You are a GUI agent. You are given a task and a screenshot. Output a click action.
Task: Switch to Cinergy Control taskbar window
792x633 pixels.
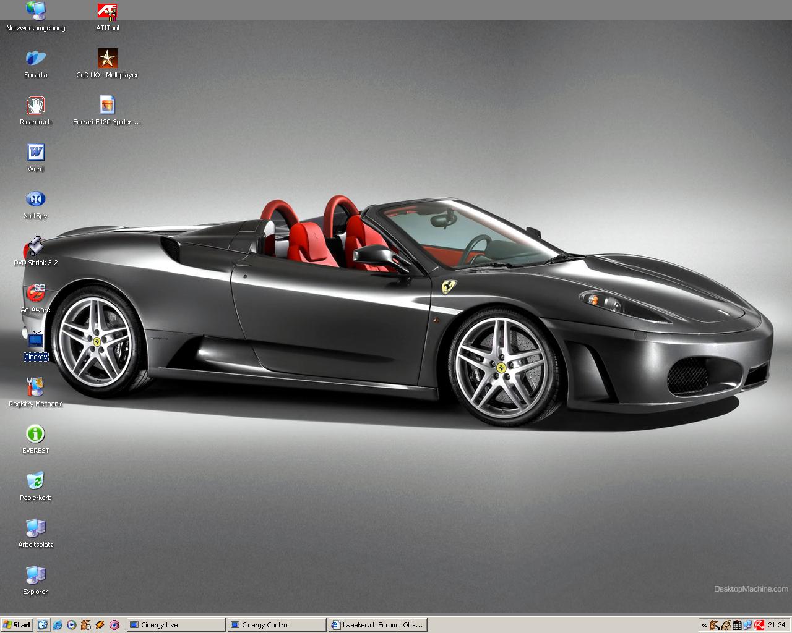tap(276, 625)
